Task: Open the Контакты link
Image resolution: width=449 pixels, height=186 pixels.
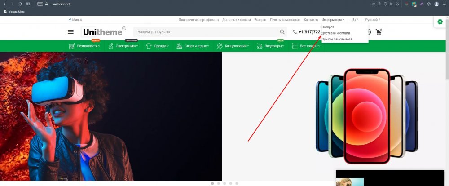Action: (x=311, y=20)
